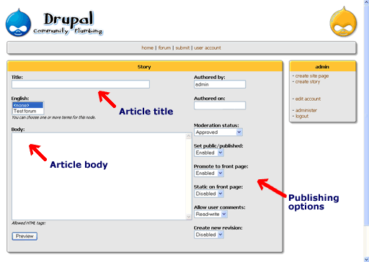Viewport: 369px width, 262px height.
Task: Open the home navigation link
Action: pos(147,48)
